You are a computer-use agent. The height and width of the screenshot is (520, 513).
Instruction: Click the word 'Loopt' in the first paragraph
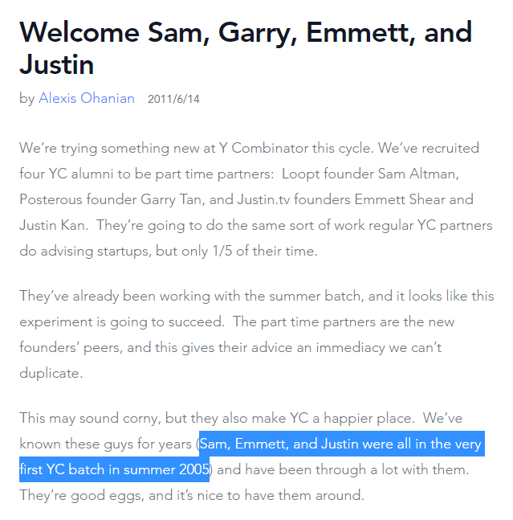(x=301, y=174)
